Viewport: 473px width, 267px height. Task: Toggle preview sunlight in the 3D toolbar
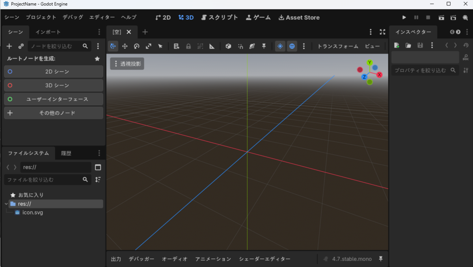click(280, 46)
